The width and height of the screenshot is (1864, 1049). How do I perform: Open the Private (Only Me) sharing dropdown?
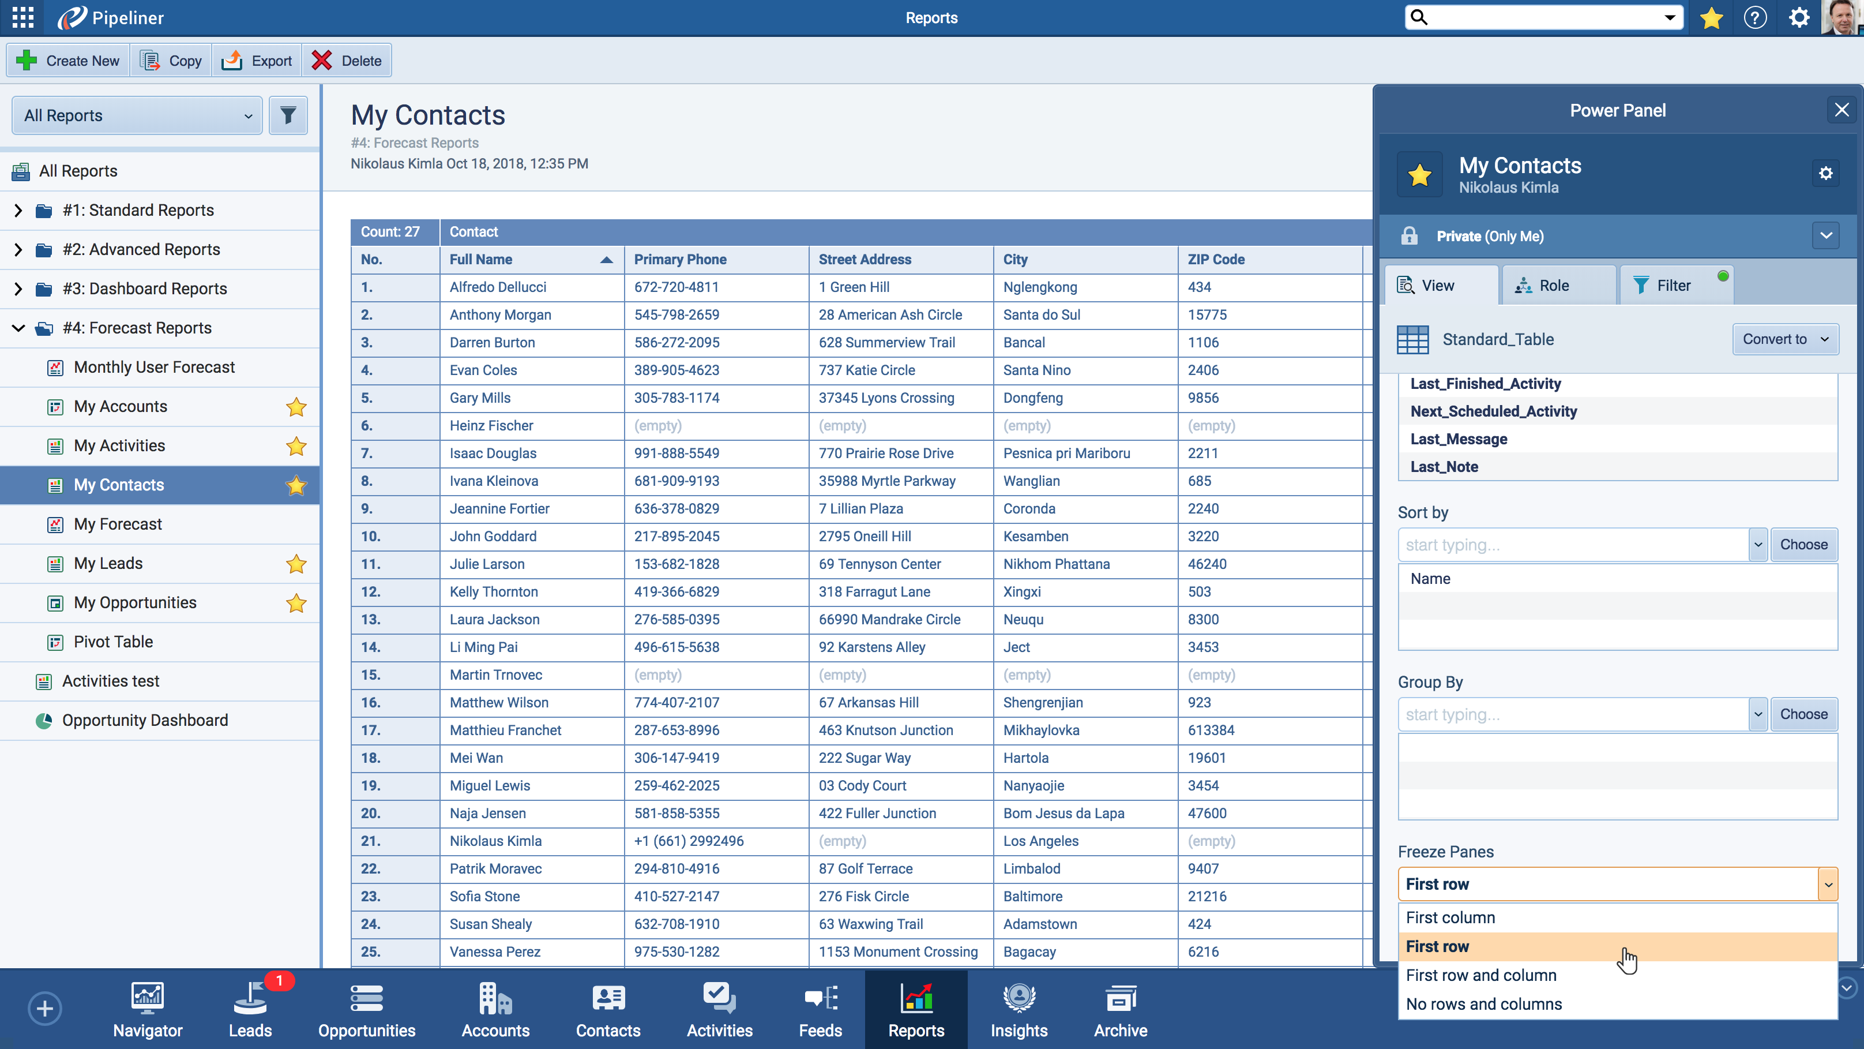[1826, 236]
